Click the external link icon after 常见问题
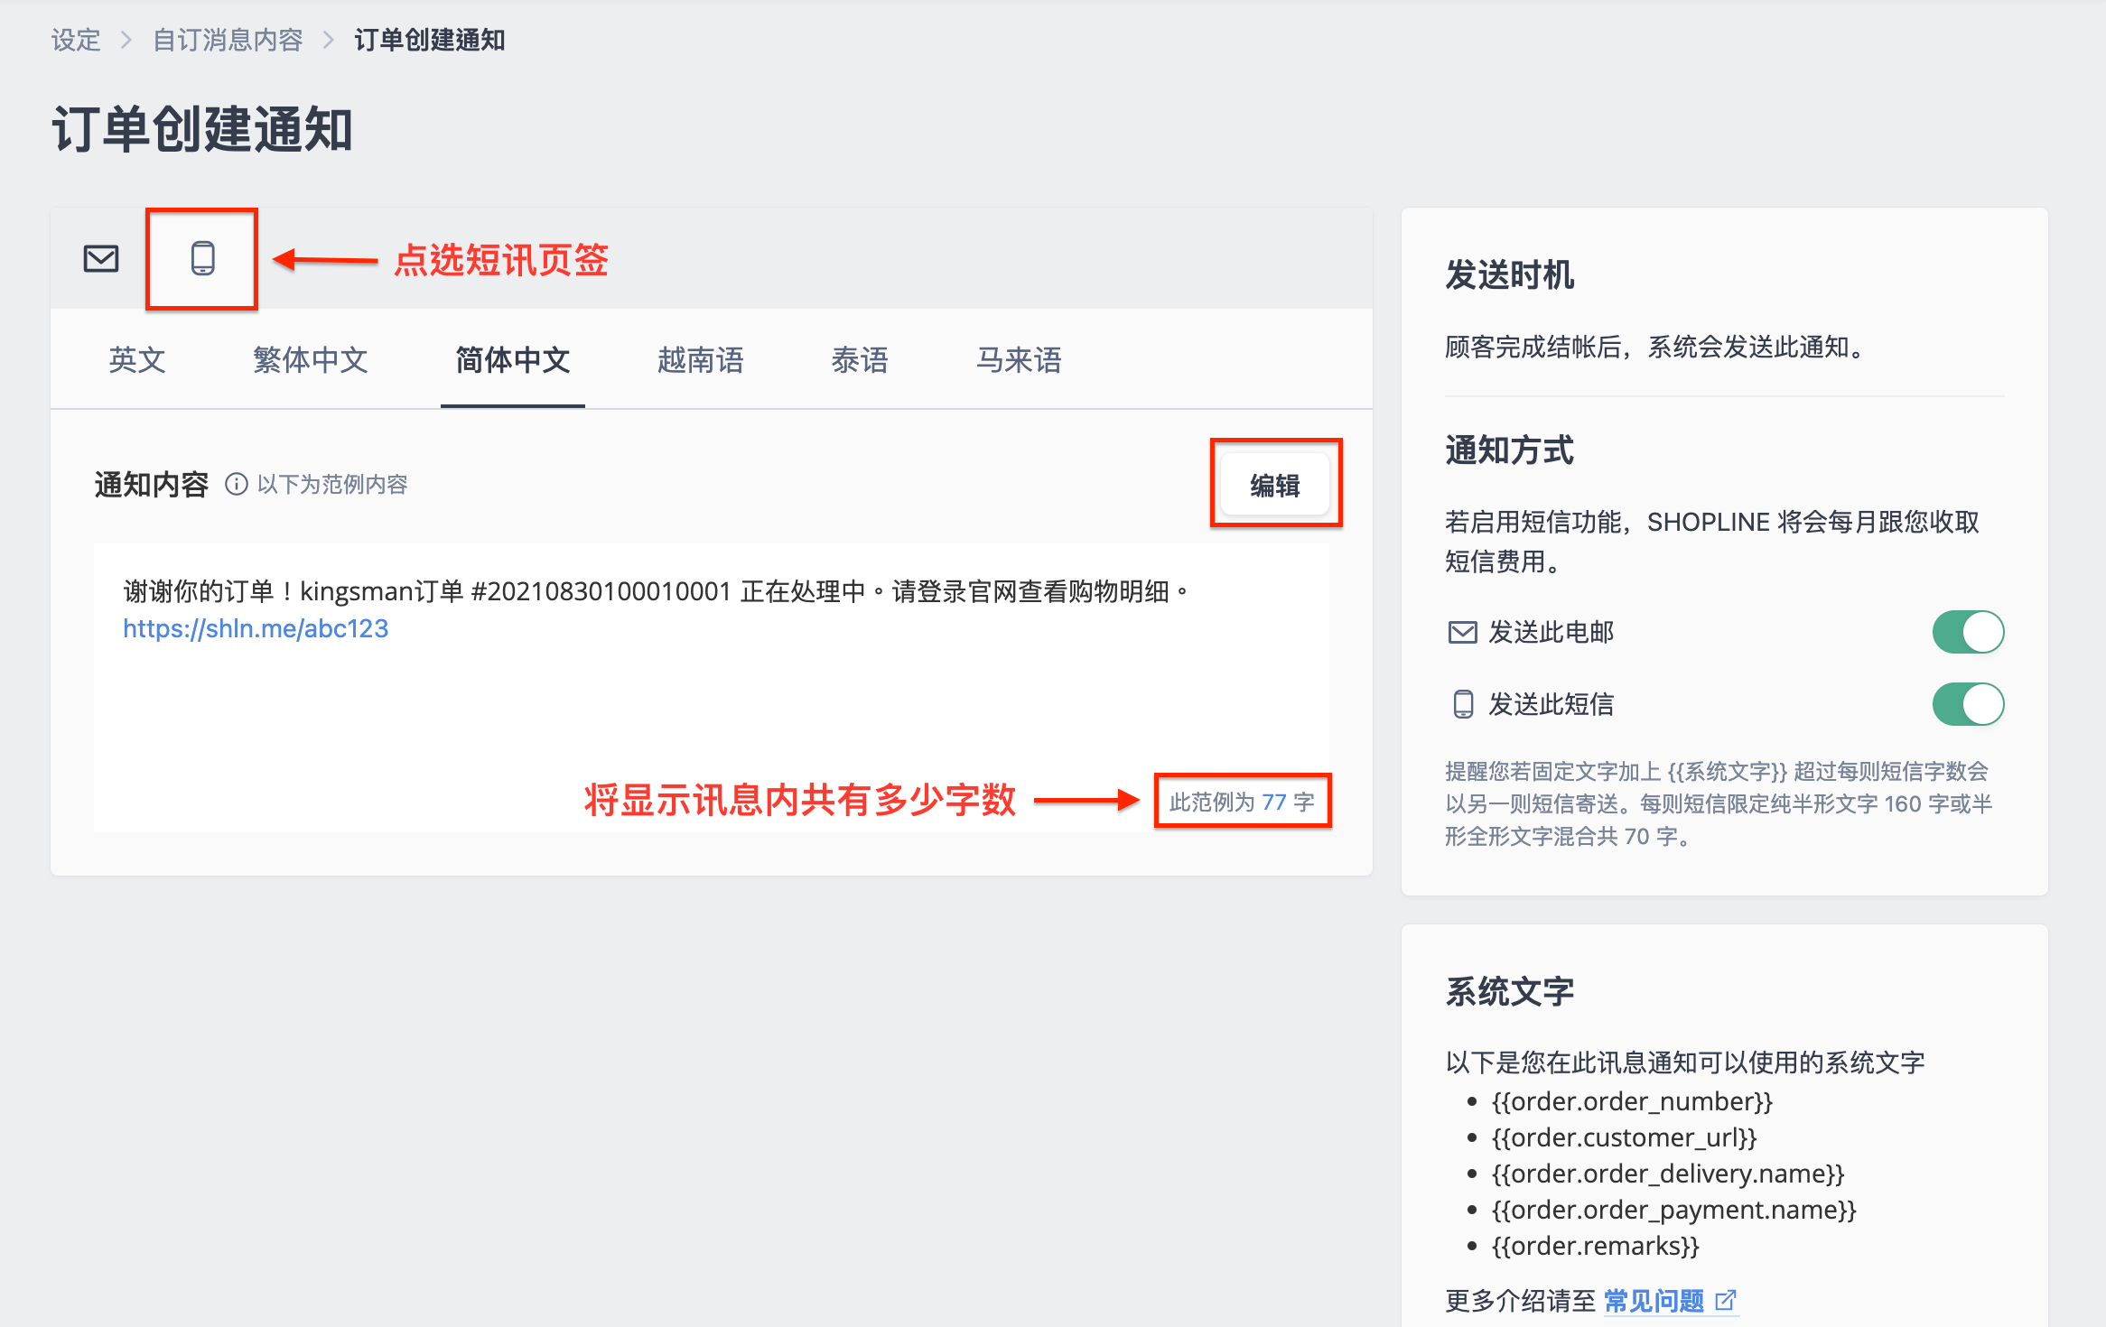The width and height of the screenshot is (2106, 1327). [1725, 1300]
